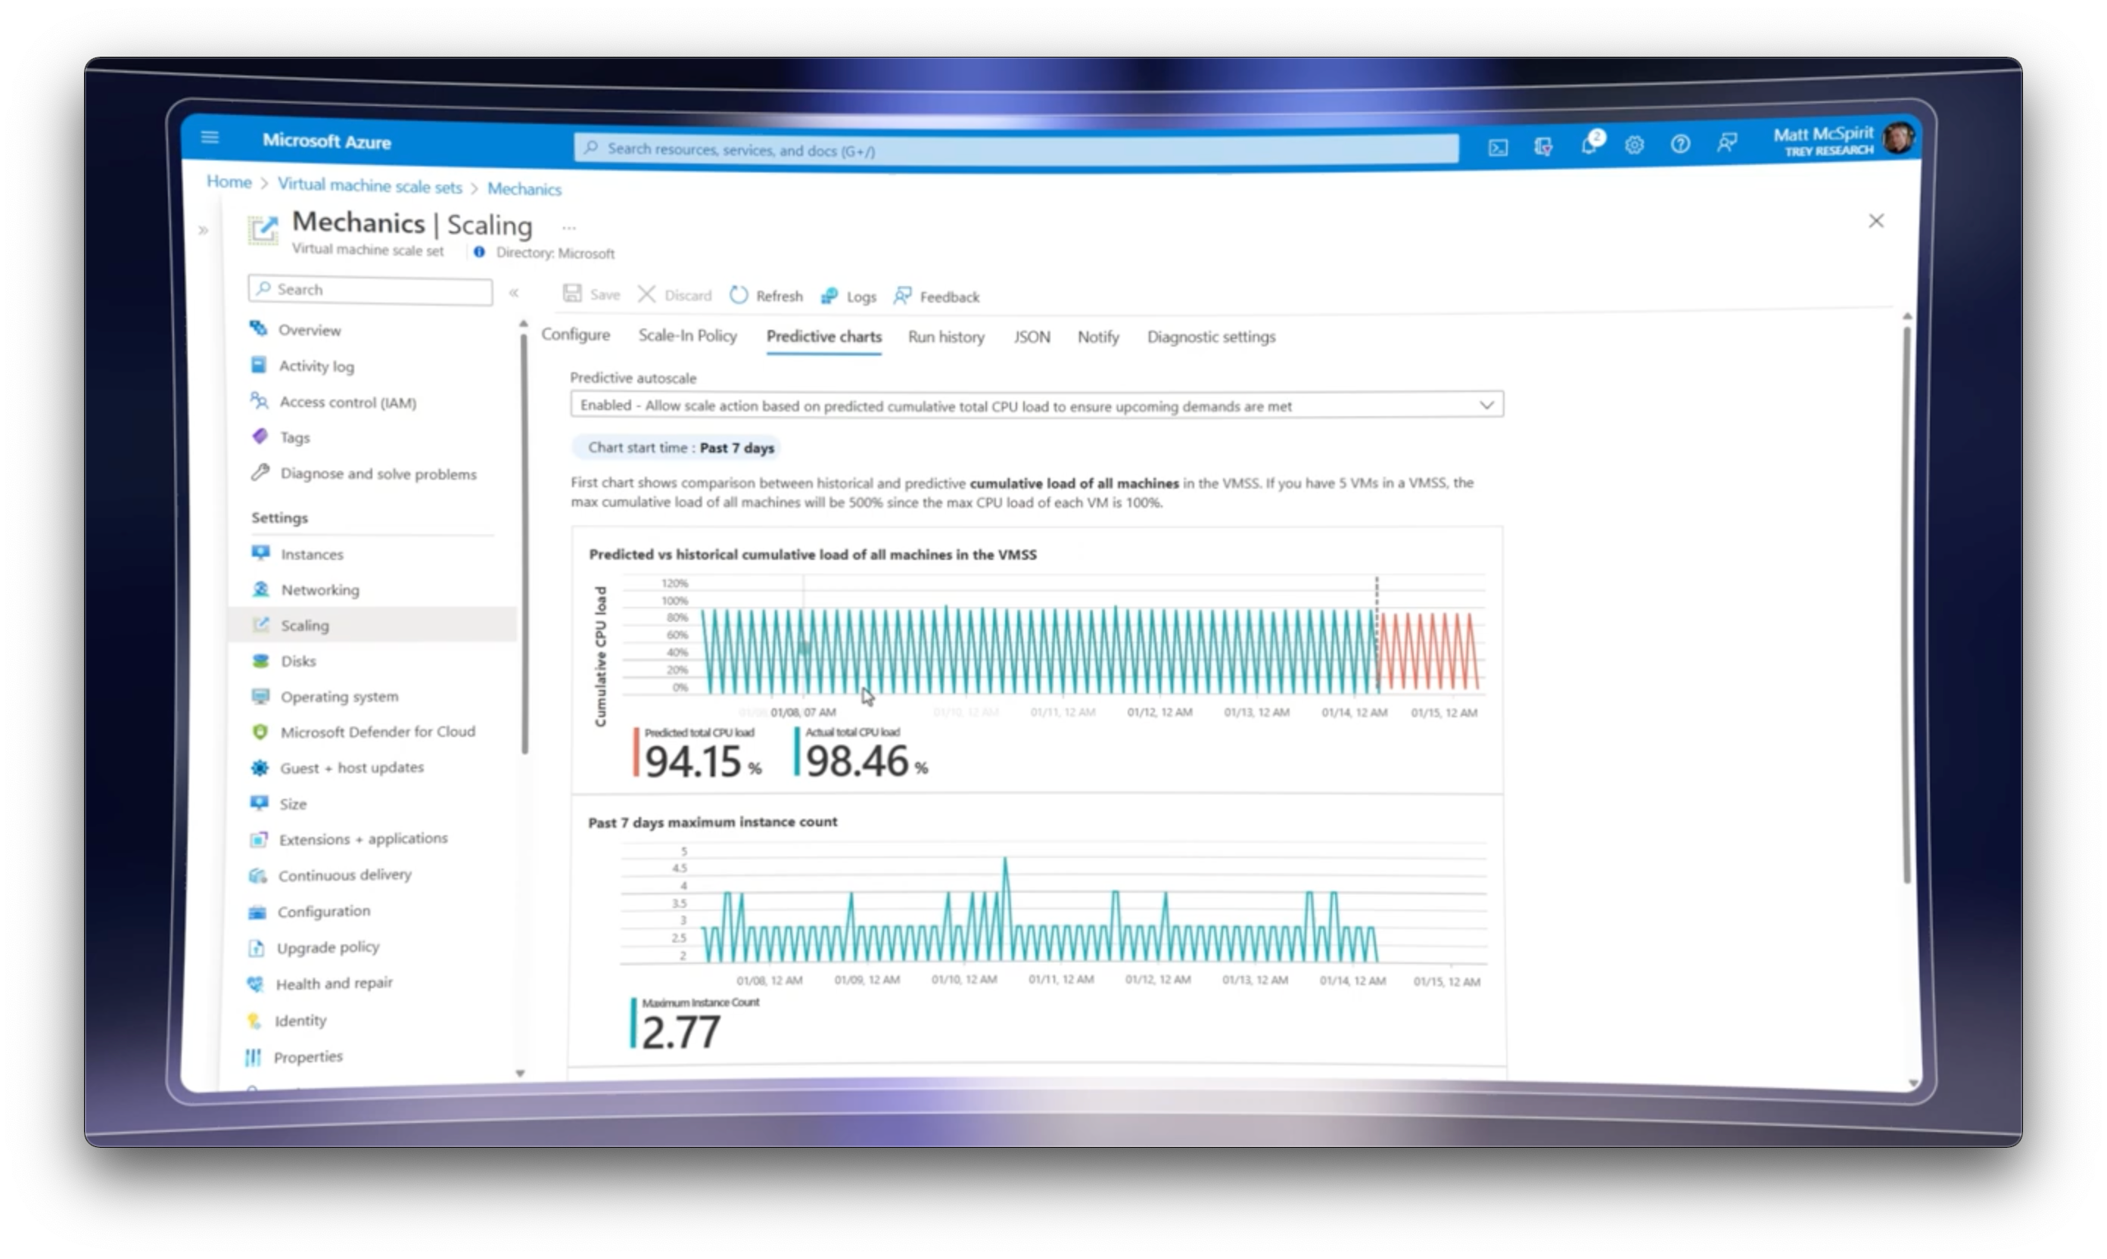The height and width of the screenshot is (1259, 2107).
Task: Open portal settings gear icon
Action: point(1634,145)
